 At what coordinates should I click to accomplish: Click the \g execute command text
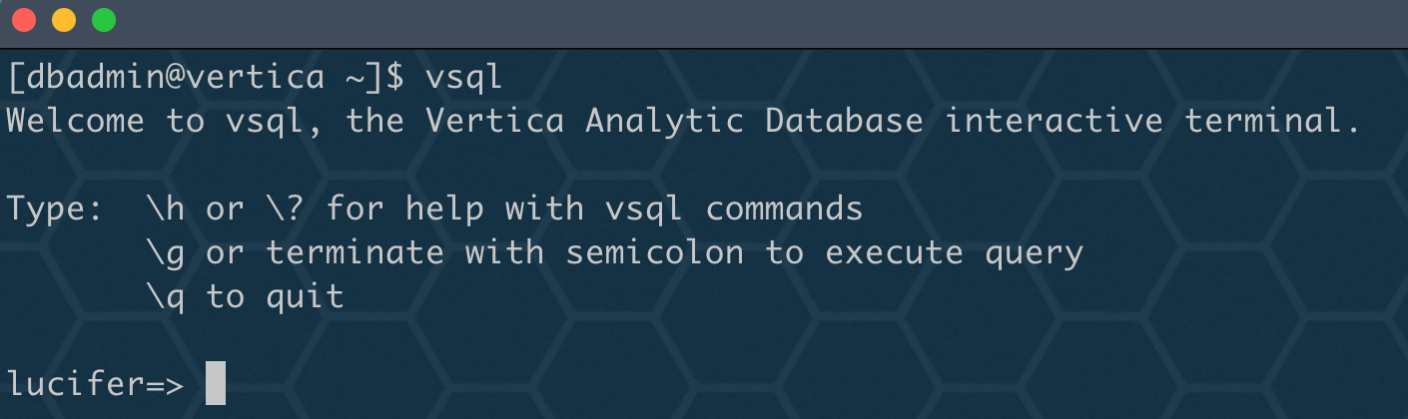coord(166,253)
